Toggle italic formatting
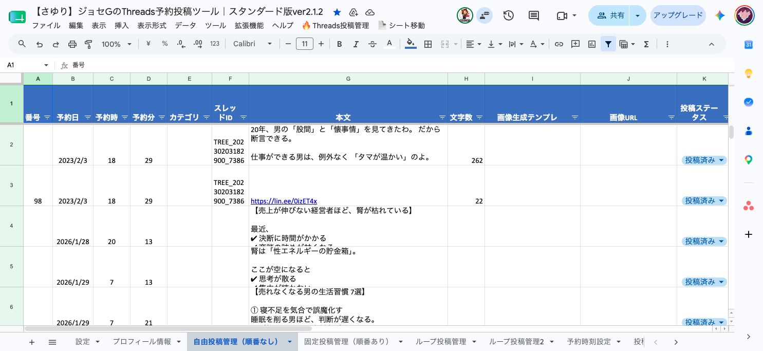The width and height of the screenshot is (763, 351). pyautogui.click(x=356, y=44)
